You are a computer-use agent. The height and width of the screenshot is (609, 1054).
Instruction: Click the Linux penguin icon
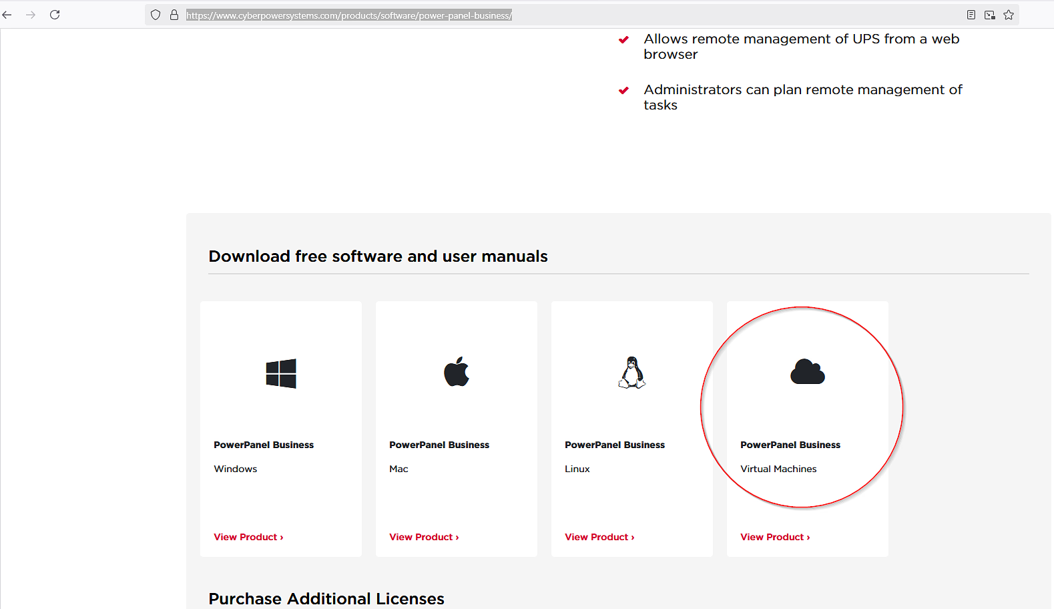point(632,372)
